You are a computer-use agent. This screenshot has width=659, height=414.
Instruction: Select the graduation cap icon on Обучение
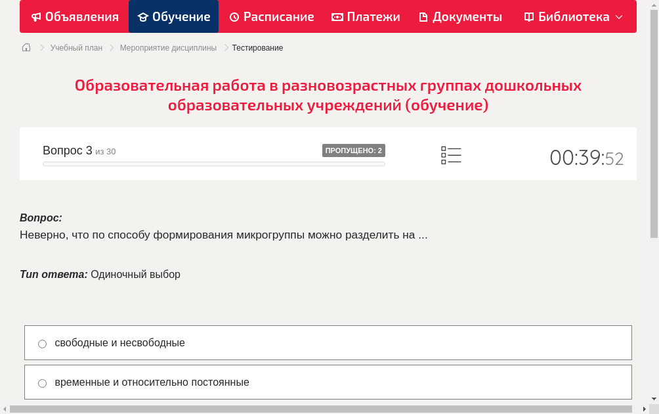[x=142, y=16]
